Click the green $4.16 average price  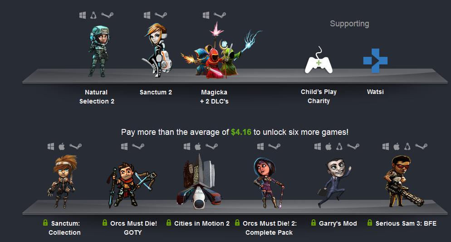[241, 132]
